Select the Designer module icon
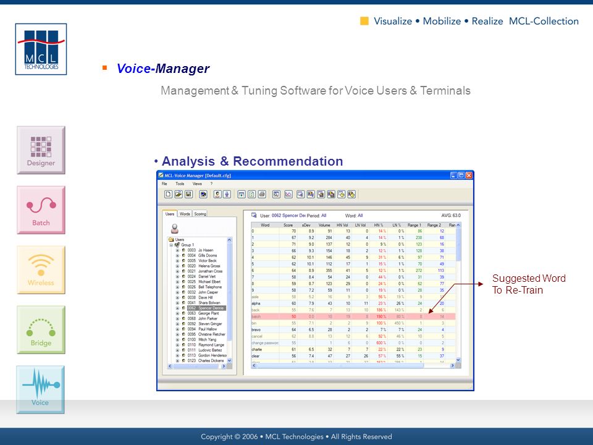This screenshot has height=445, width=593. point(41,150)
